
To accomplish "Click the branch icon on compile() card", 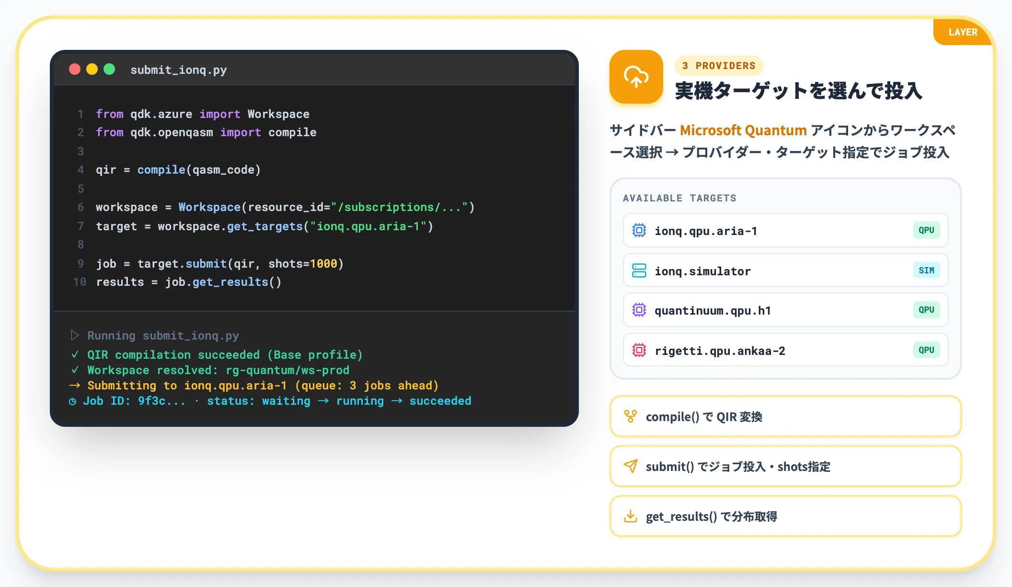I will click(x=631, y=416).
